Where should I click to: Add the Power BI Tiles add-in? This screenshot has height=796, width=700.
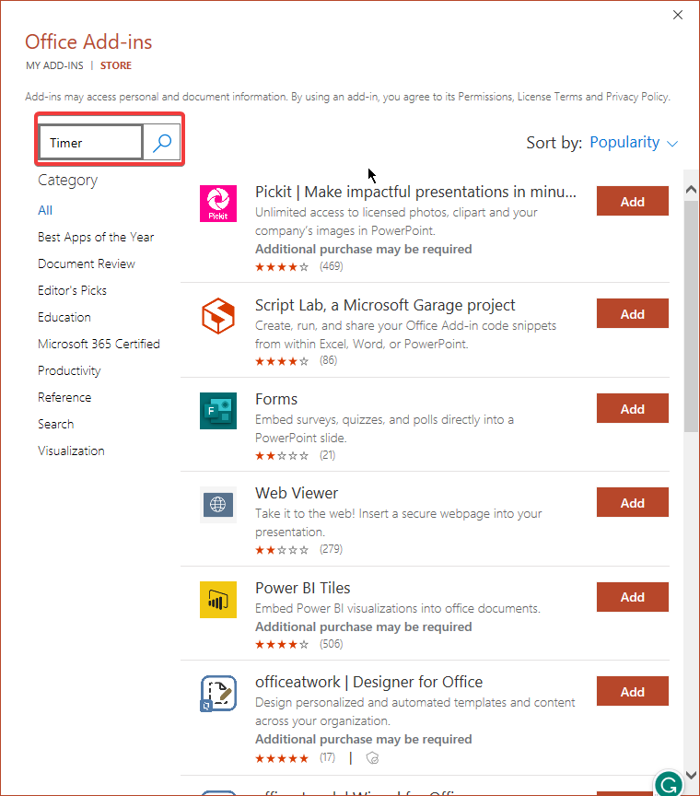pos(633,597)
